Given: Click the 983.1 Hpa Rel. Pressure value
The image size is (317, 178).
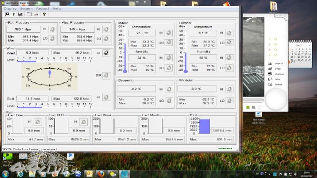Looking at the screenshot, I should click(23, 29).
